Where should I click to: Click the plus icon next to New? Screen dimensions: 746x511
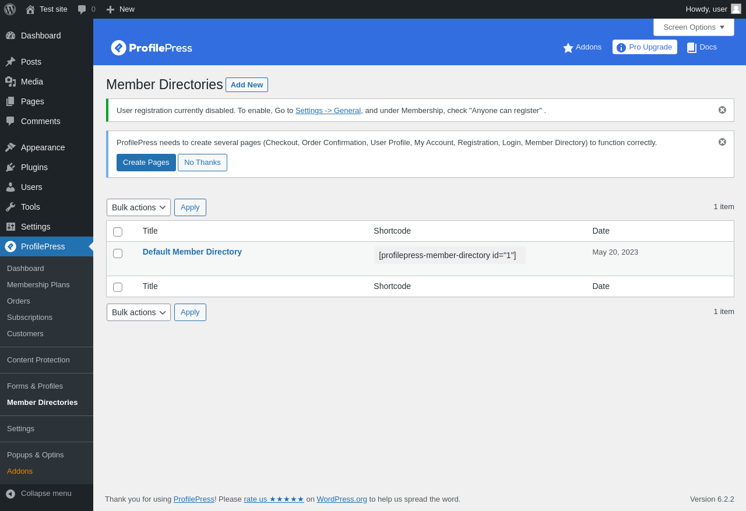(110, 9)
